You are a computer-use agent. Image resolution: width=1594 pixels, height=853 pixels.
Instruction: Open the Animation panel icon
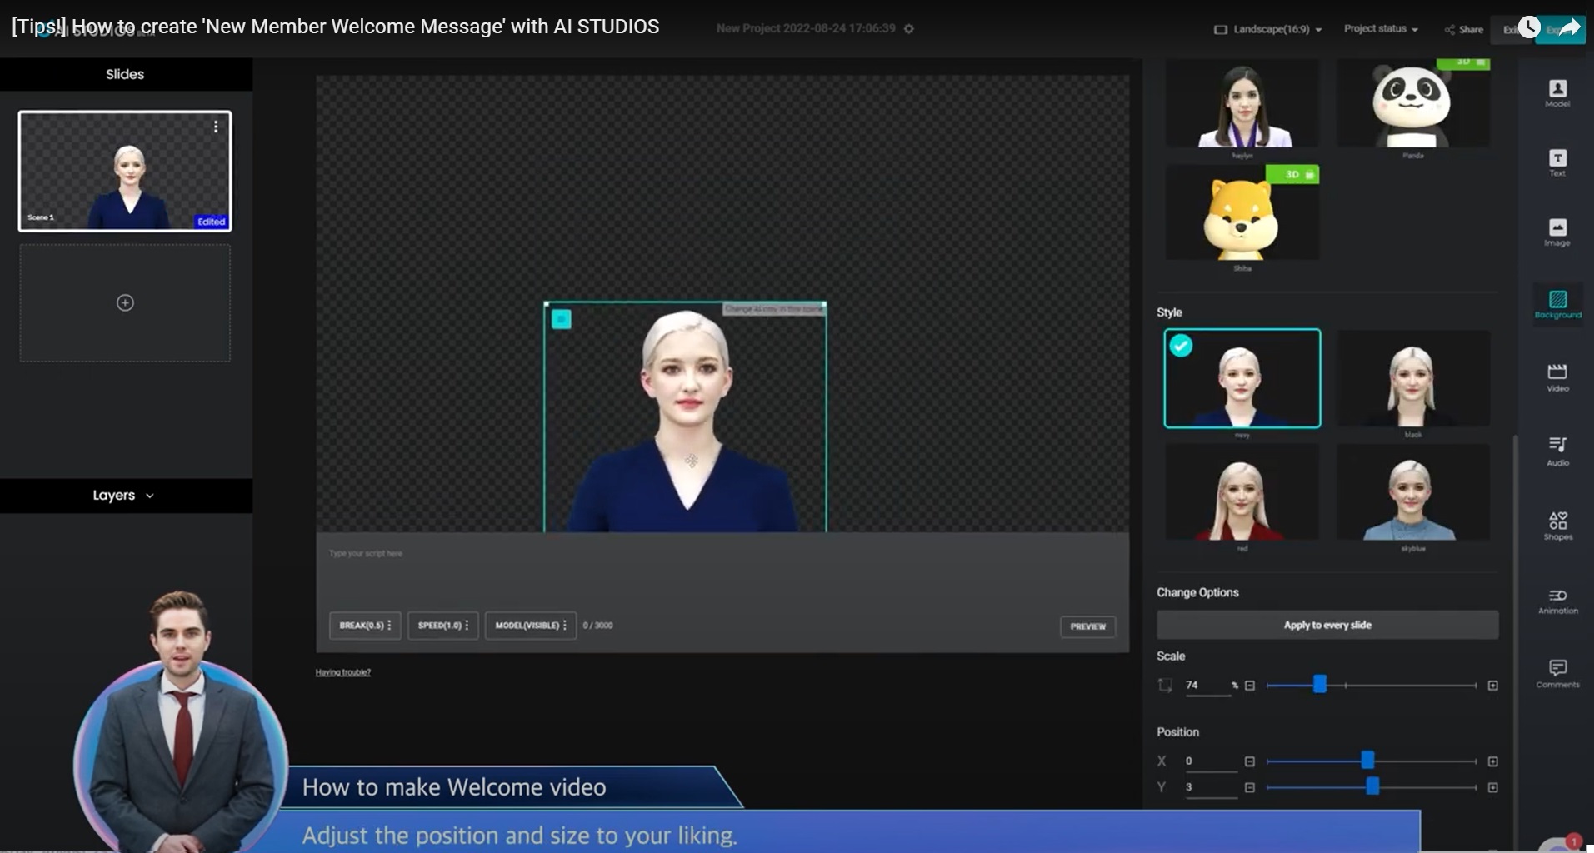click(x=1557, y=601)
